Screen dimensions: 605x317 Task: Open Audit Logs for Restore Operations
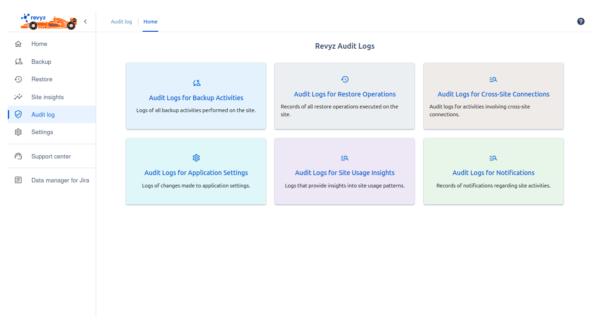coord(345,94)
